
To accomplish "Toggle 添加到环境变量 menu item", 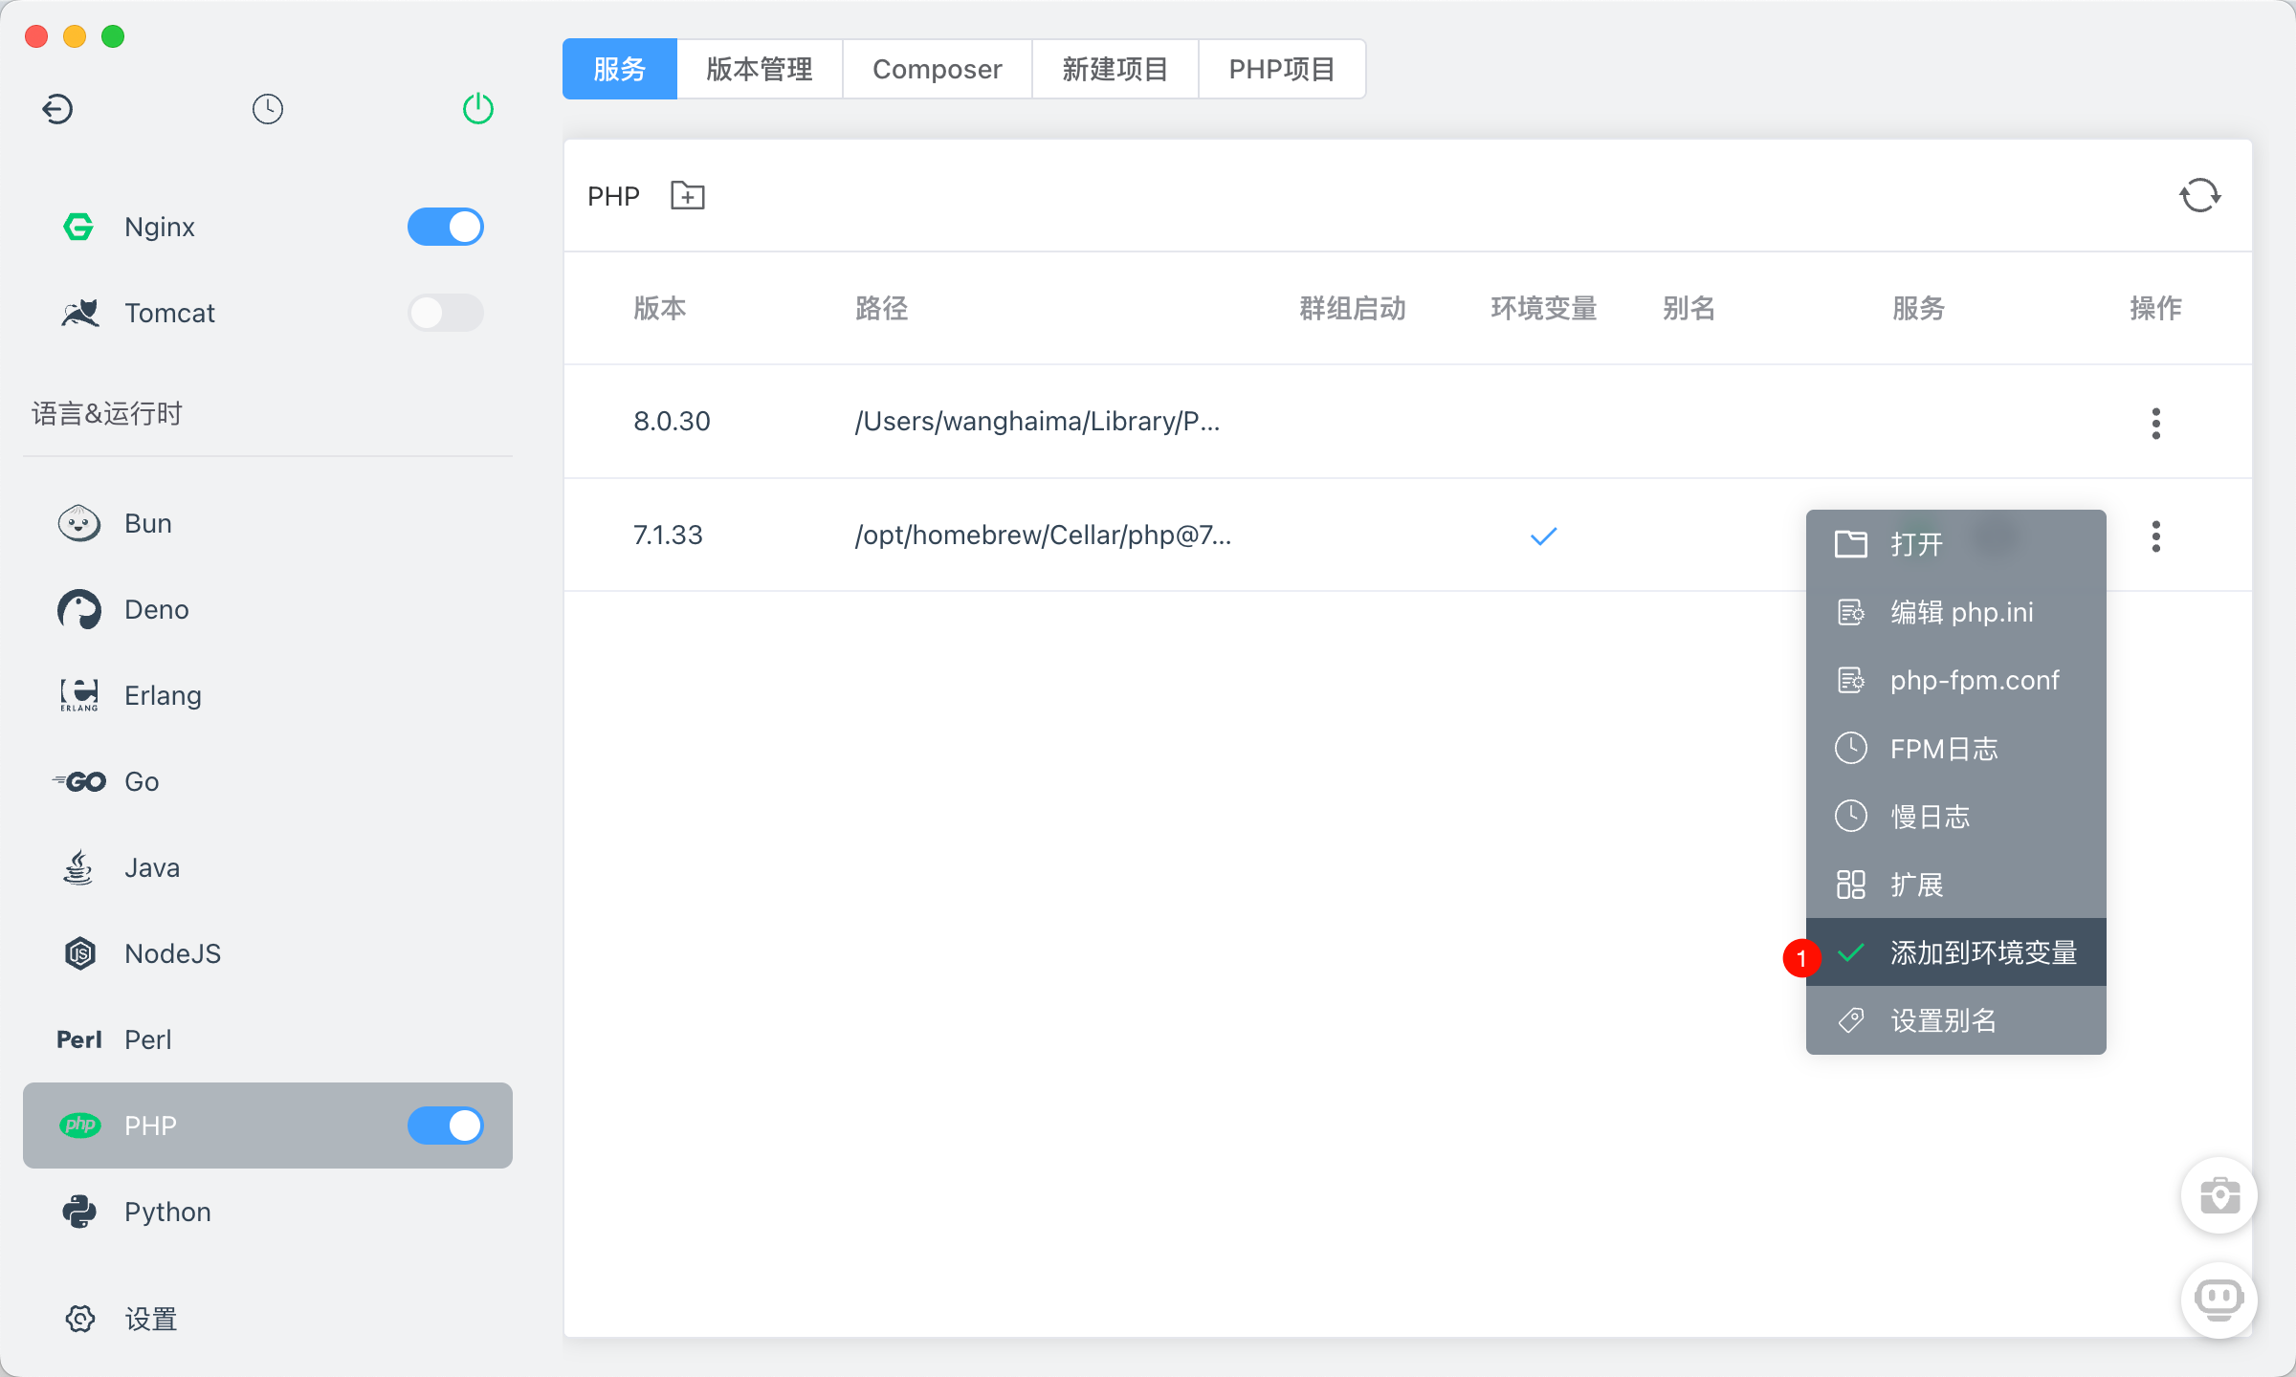I will point(1955,952).
